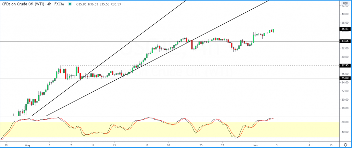352x148 pixels.
Task: Click the 42.00 label on price scale
Action: (x=345, y=5)
